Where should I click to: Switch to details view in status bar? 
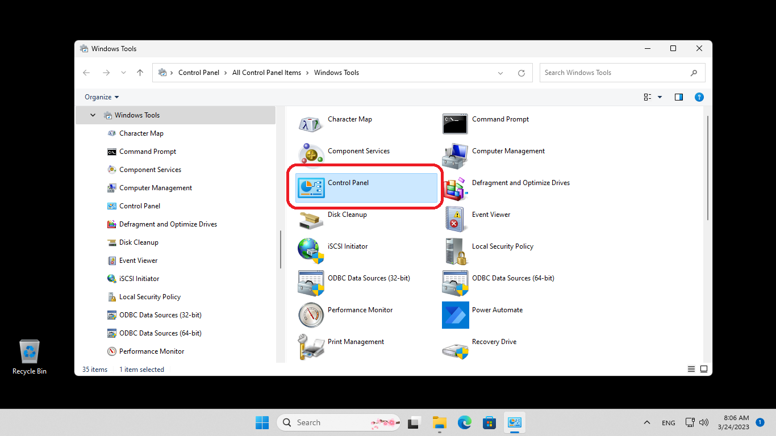pyautogui.click(x=691, y=369)
